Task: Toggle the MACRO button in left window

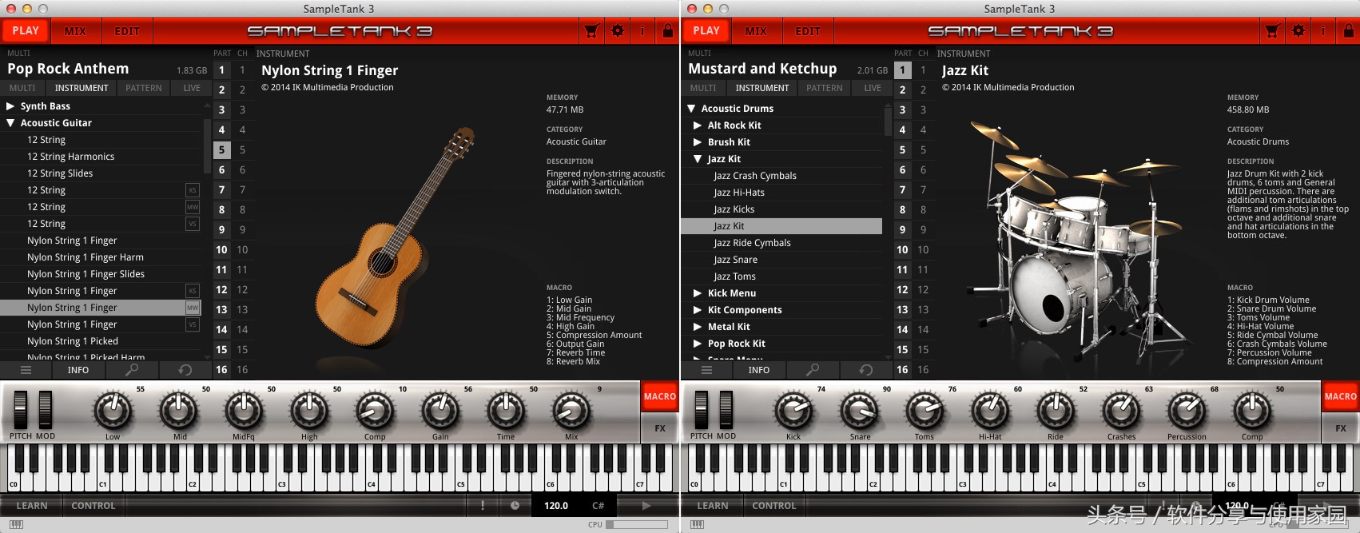Action: point(660,396)
